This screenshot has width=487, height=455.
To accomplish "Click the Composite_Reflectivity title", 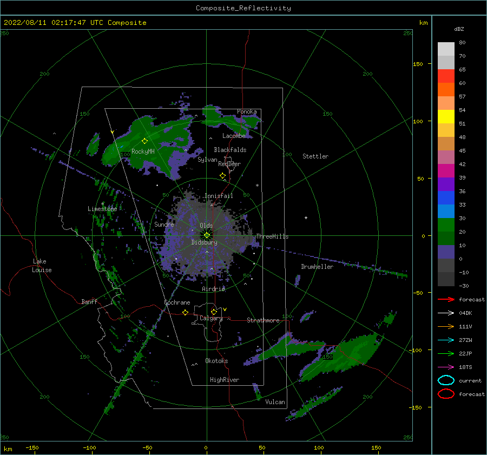I will coord(243,8).
